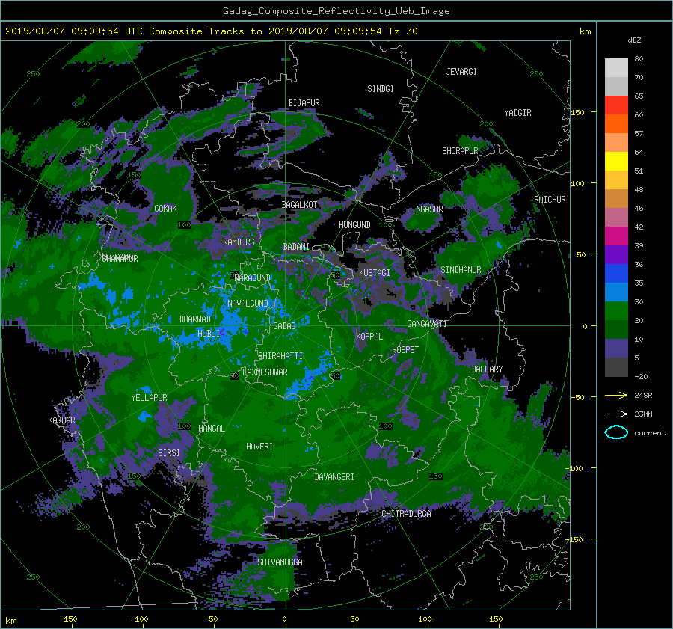Click the KARWAR city label
The height and width of the screenshot is (629, 673).
(61, 420)
